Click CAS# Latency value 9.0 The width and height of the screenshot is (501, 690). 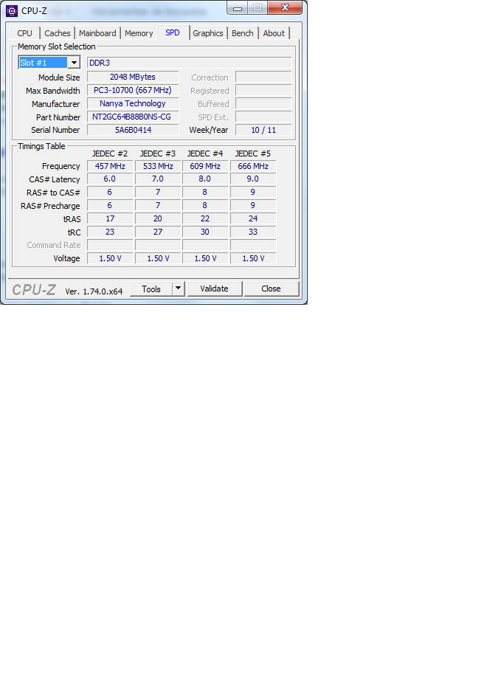coord(253,179)
